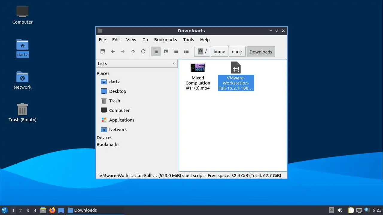The image size is (383, 215).
Task: Open the clipboard manager tray icon
Action: tap(351, 210)
